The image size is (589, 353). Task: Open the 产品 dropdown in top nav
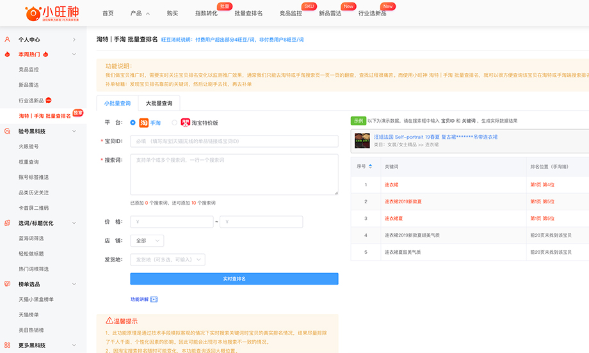click(x=140, y=13)
